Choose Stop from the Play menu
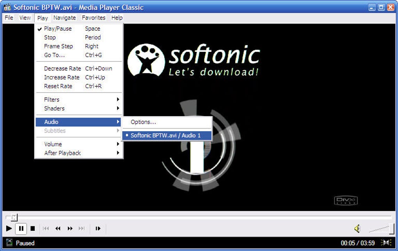The image size is (398, 251). (79, 37)
